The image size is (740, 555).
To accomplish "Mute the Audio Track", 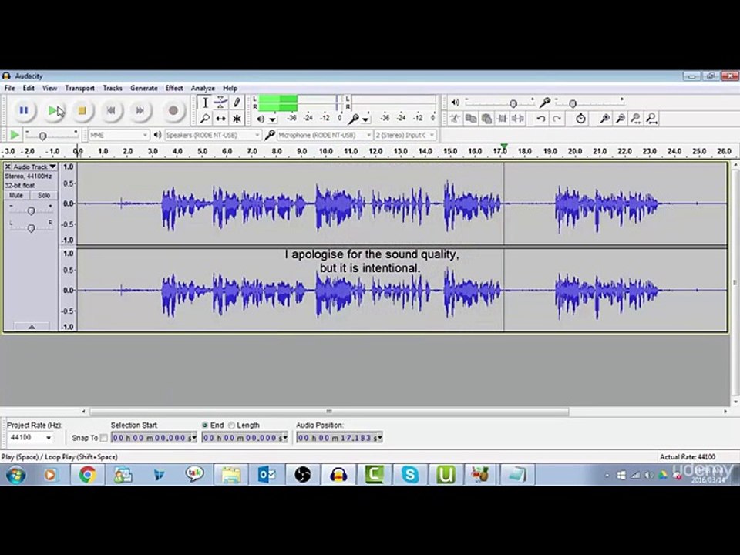I will (x=16, y=195).
